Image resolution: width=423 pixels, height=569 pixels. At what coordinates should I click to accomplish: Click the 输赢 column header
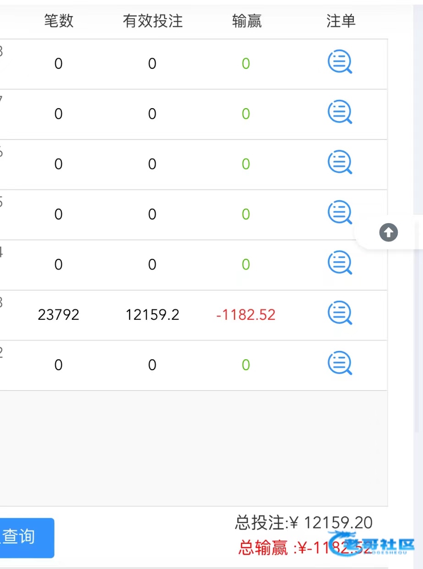tap(247, 21)
